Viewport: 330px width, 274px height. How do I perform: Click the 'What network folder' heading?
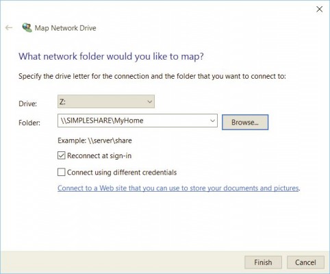tap(111, 56)
